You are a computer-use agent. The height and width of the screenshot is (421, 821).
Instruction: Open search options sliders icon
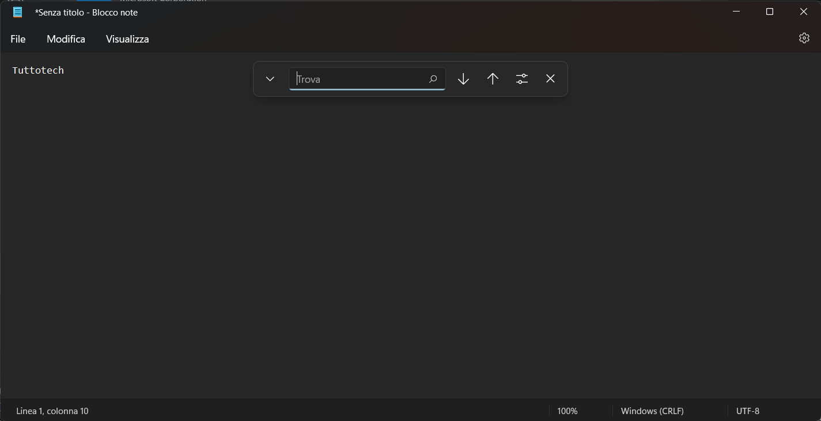[x=521, y=79]
